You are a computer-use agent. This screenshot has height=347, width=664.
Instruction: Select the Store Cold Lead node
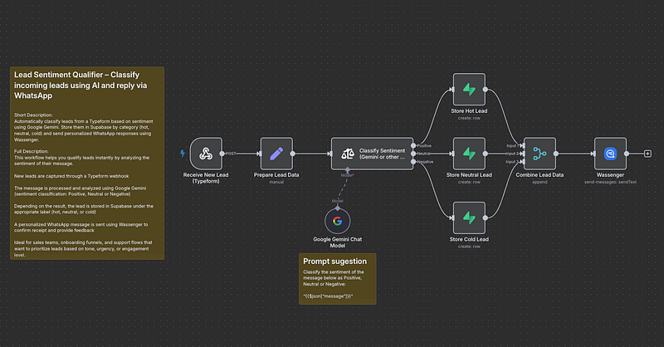point(469,218)
